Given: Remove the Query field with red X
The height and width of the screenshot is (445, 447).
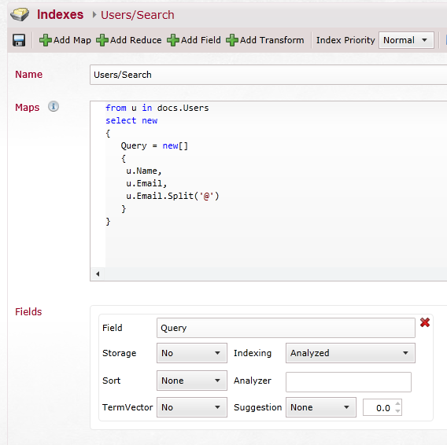Looking at the screenshot, I should click(425, 322).
